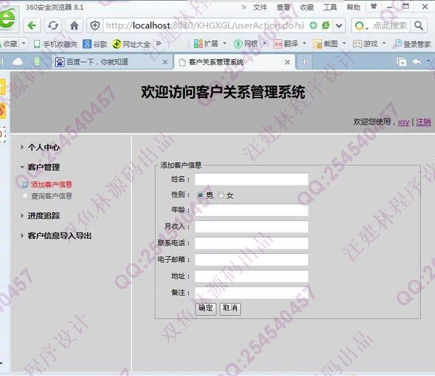
Task: Click the 360 browser logo icon
Action: pos(8,19)
